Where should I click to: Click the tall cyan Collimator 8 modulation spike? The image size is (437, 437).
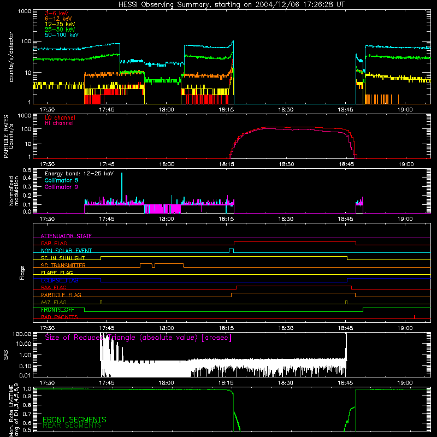coord(122,187)
